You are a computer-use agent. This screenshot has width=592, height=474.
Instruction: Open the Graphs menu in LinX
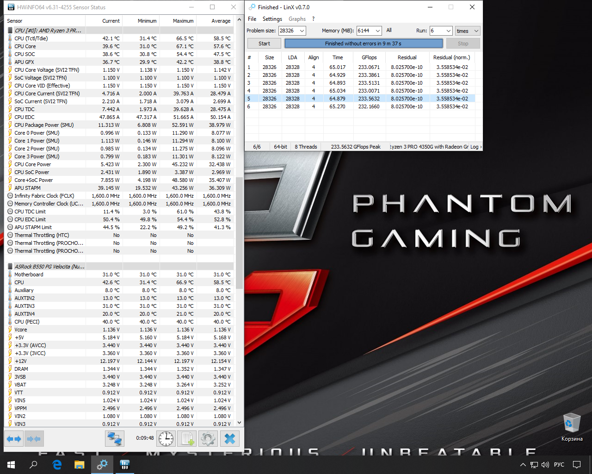click(297, 19)
